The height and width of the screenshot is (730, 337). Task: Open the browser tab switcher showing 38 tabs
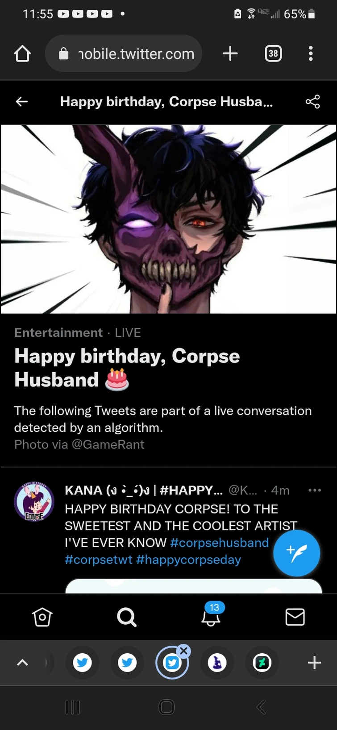coord(273,53)
